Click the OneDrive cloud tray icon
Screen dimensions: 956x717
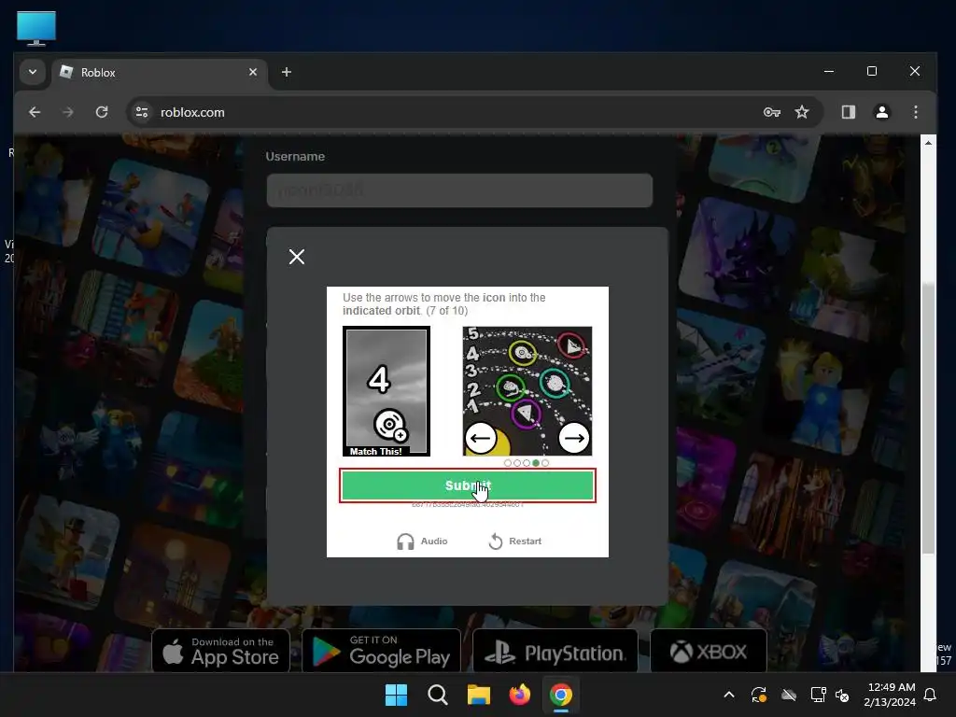click(x=789, y=695)
